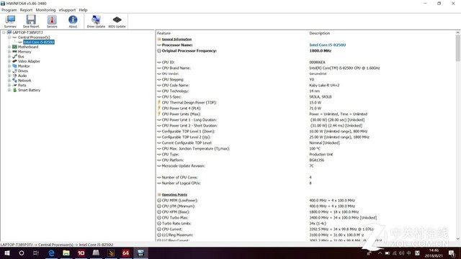Select the Number of Logical CPUs row
This screenshot has height=259, width=461.
coord(305,183)
